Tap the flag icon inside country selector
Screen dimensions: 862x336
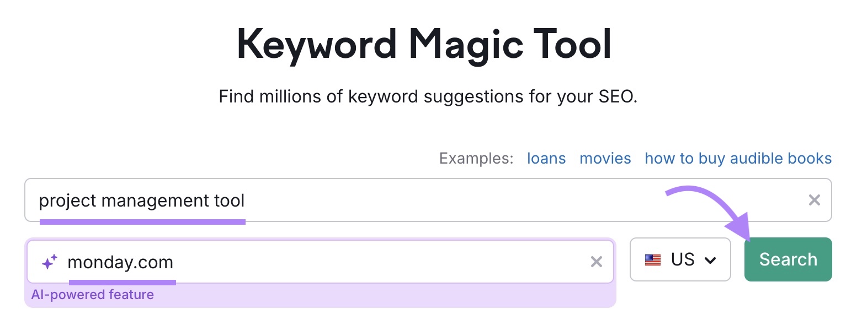tap(653, 259)
